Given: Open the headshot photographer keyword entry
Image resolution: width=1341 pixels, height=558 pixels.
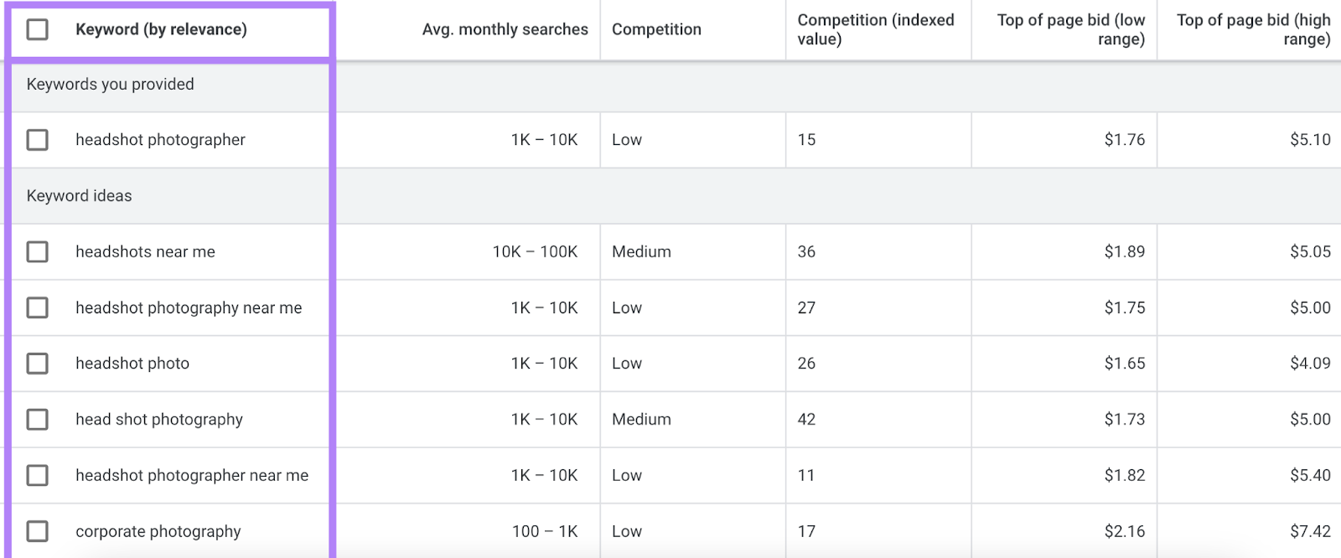Looking at the screenshot, I should point(160,140).
